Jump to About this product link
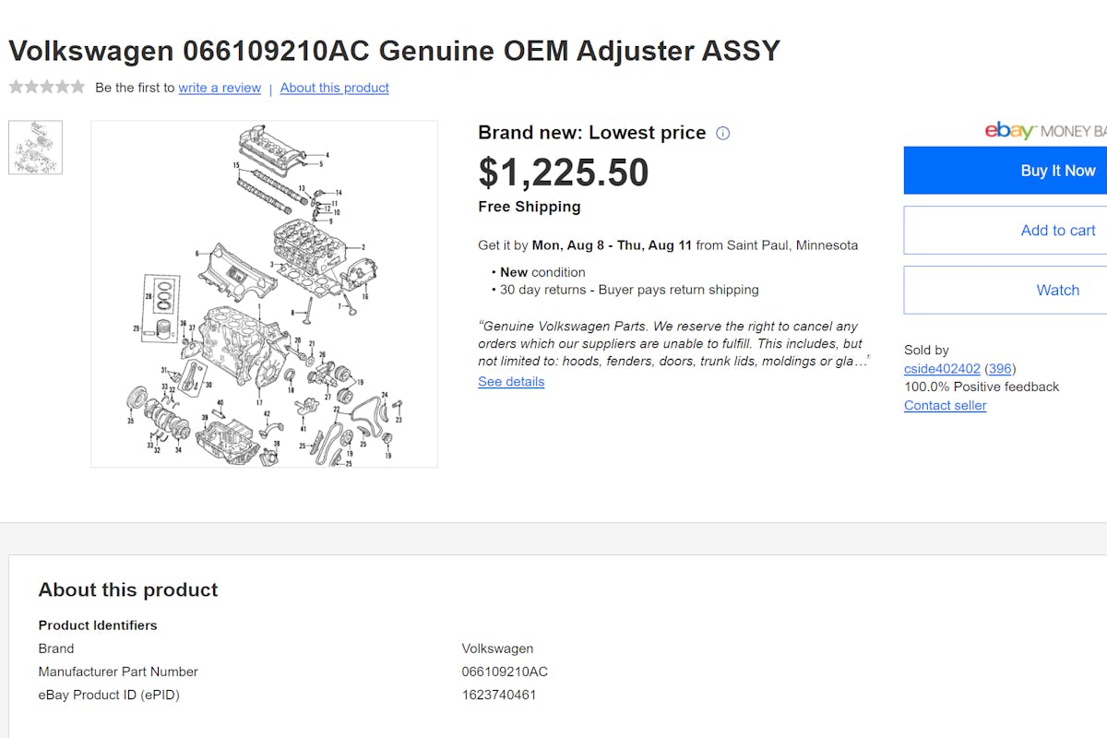This screenshot has height=738, width=1107. coord(334,88)
